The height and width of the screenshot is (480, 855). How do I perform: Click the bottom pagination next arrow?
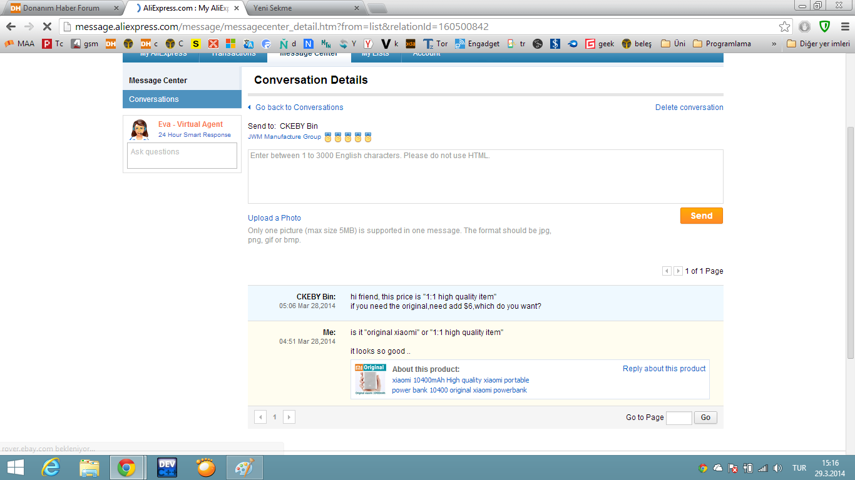(289, 417)
